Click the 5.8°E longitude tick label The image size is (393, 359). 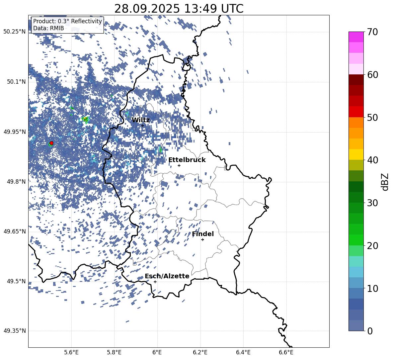(x=114, y=353)
